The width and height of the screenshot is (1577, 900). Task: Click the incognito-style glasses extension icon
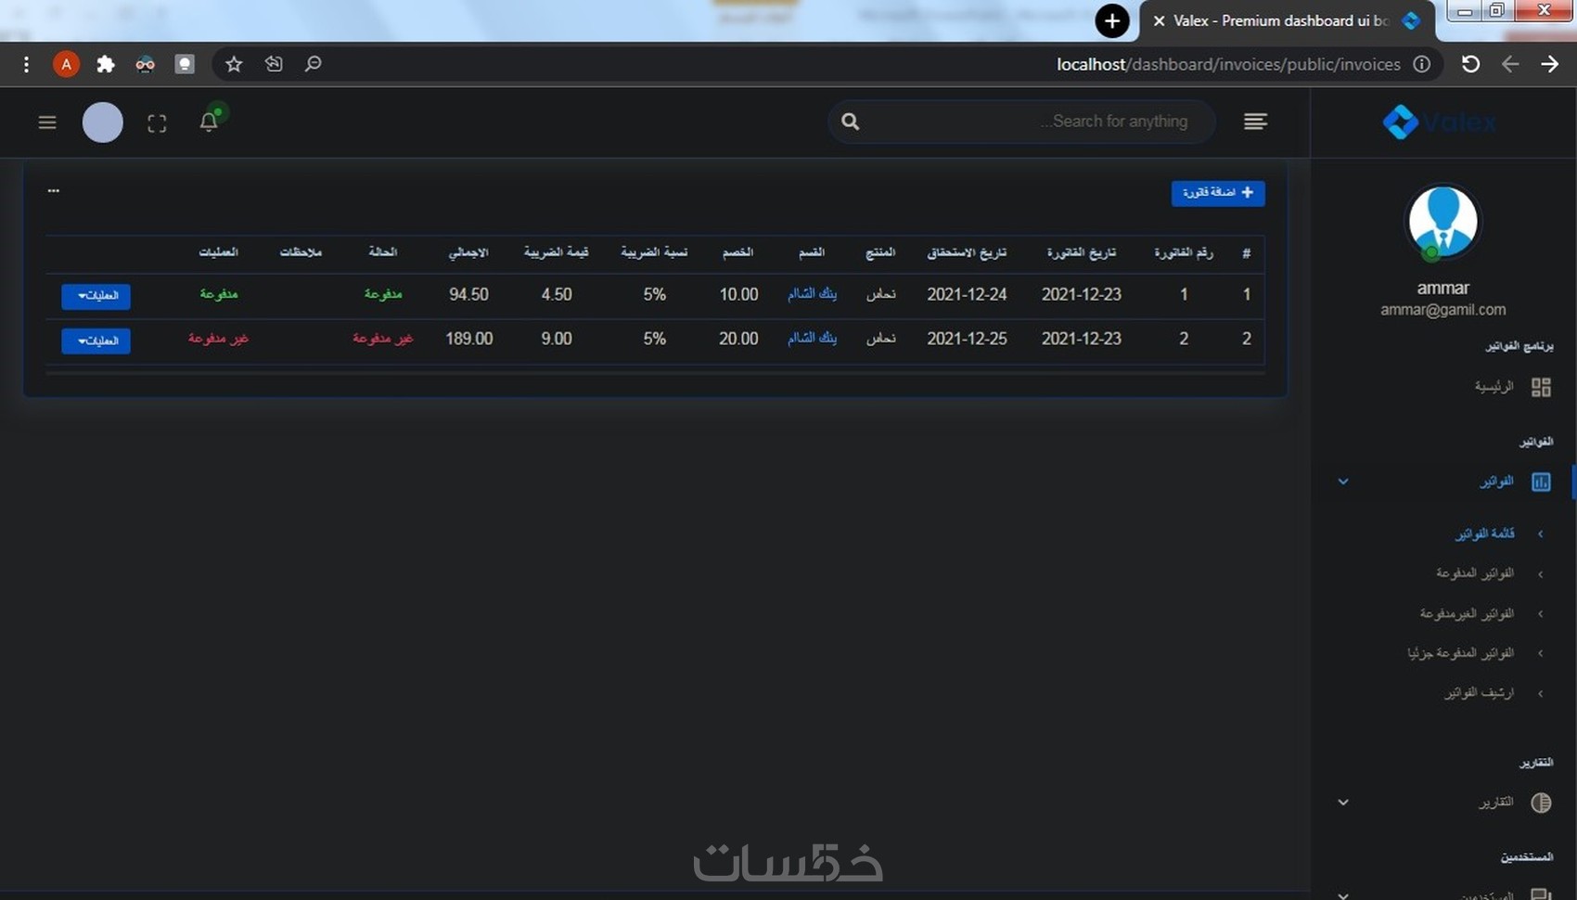[x=145, y=64]
